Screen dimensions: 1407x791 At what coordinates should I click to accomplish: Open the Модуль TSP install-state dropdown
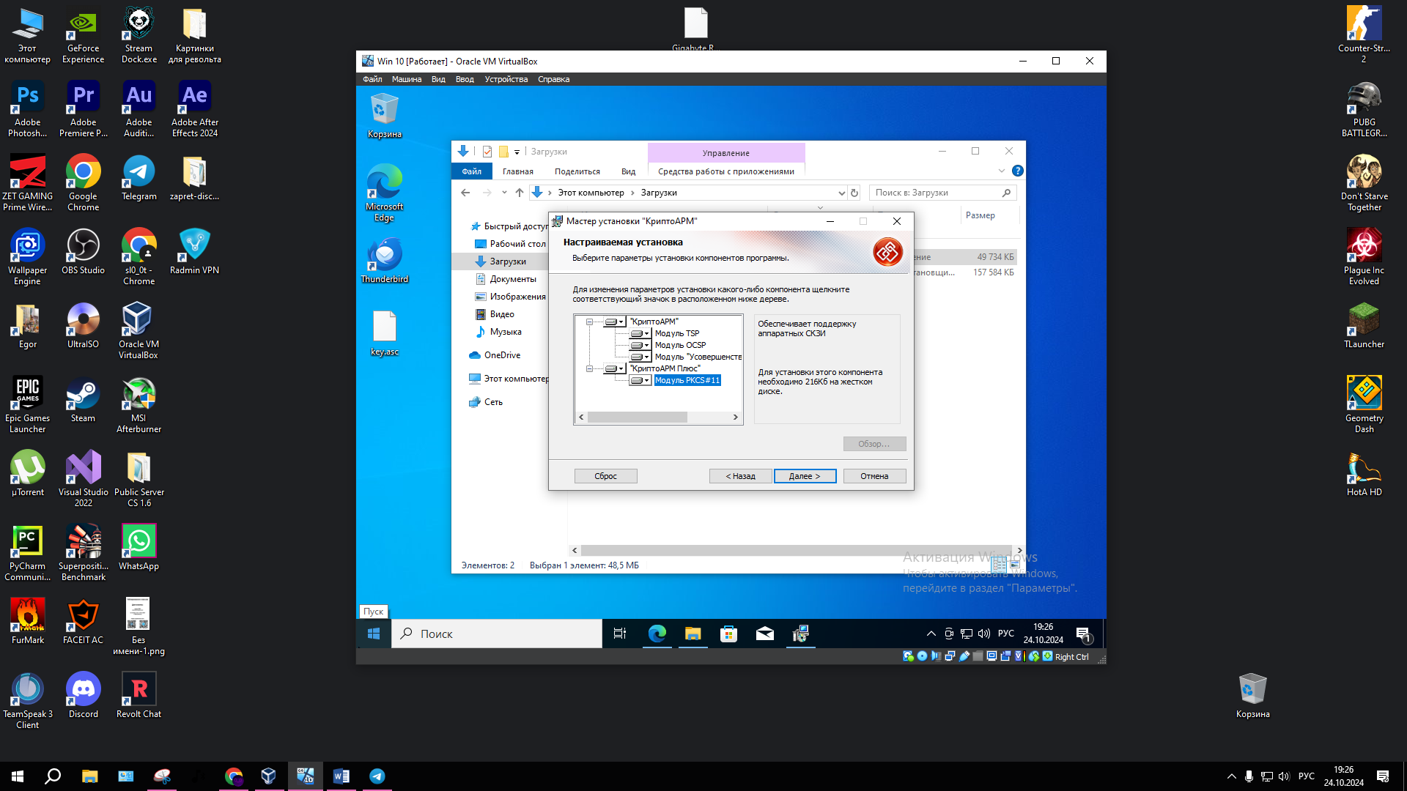click(x=640, y=333)
